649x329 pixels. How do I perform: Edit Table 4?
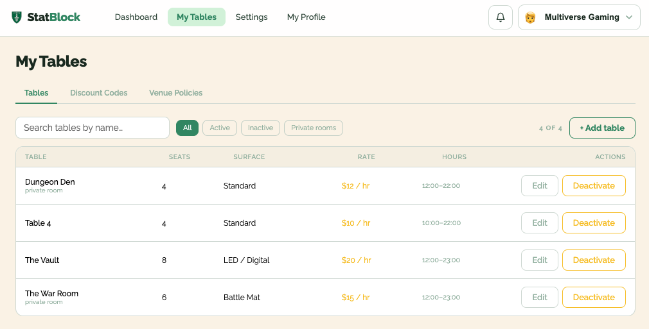[x=540, y=223]
